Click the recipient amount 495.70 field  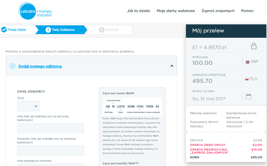click(202, 81)
